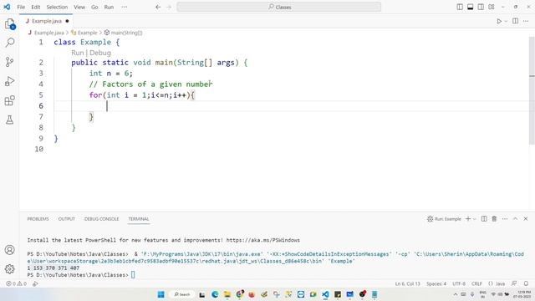Split the editor to the right
535x301 pixels.
(515, 21)
